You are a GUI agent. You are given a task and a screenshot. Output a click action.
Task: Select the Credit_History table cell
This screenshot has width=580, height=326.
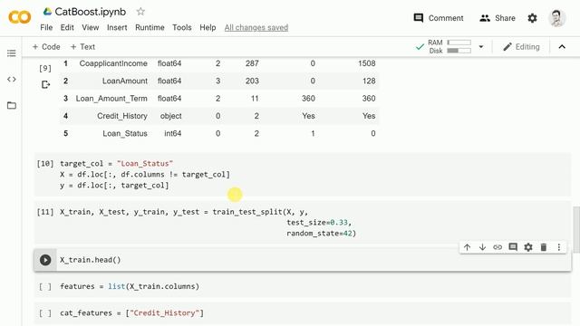point(122,116)
